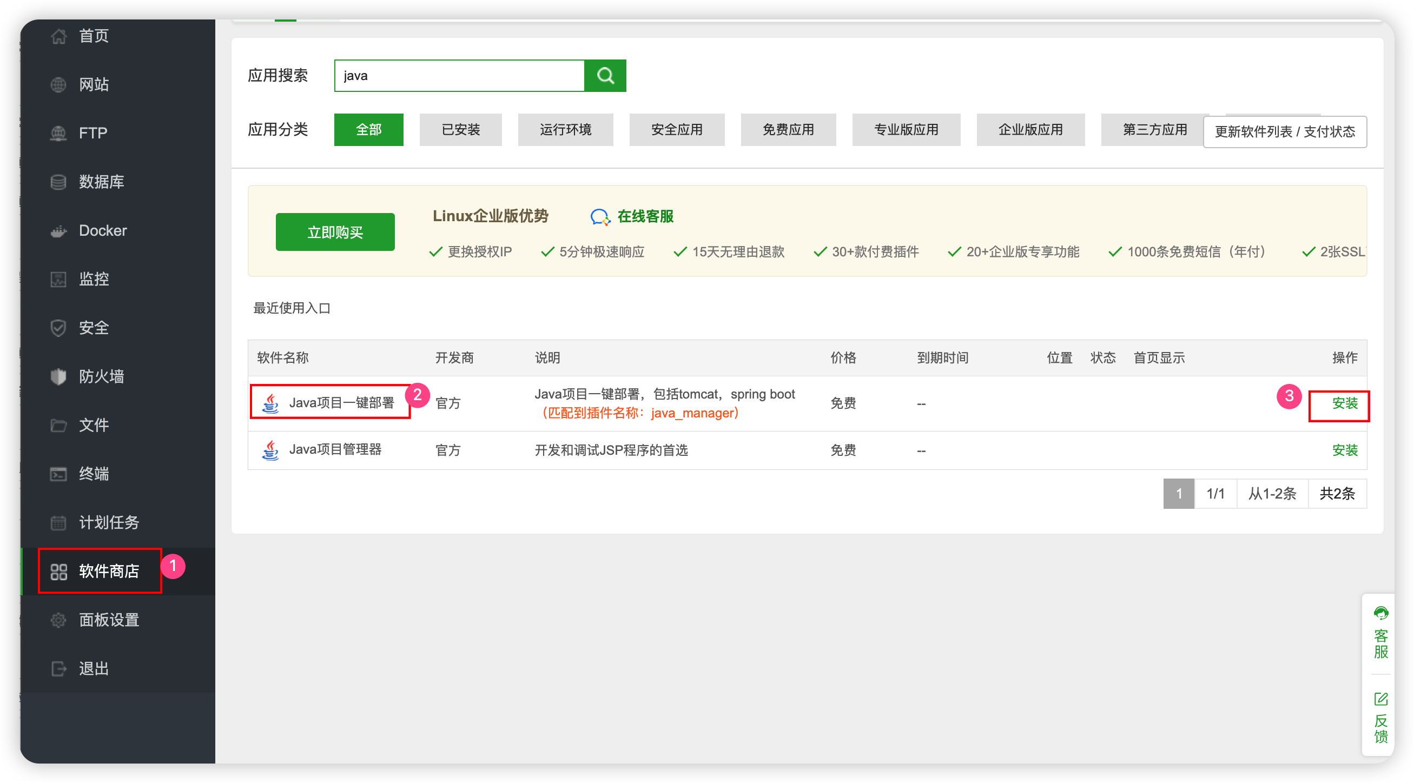The height and width of the screenshot is (783, 1414).
Task: Focus the 应用搜索 input containing java
Action: (x=459, y=76)
